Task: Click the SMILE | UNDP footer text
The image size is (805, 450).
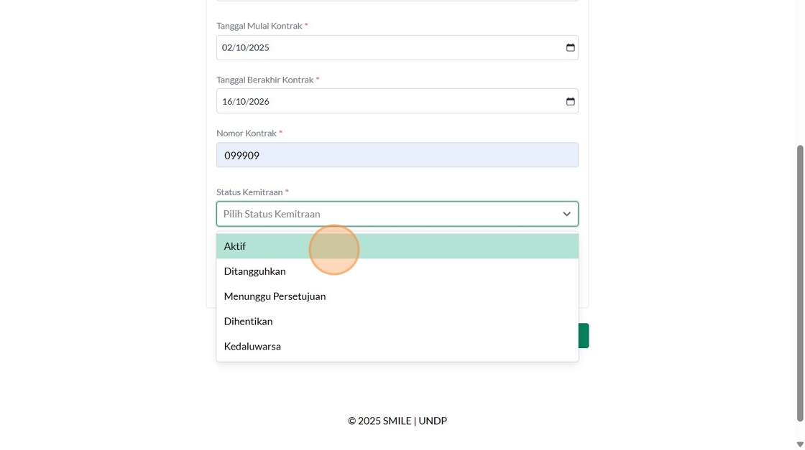Action: pyautogui.click(x=397, y=421)
